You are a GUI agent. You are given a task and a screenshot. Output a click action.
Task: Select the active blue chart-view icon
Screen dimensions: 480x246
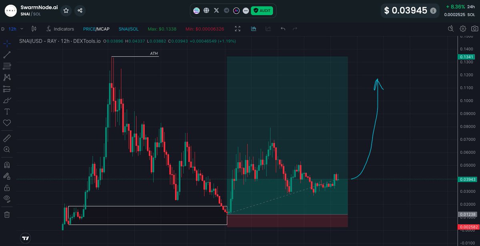tap(254, 29)
